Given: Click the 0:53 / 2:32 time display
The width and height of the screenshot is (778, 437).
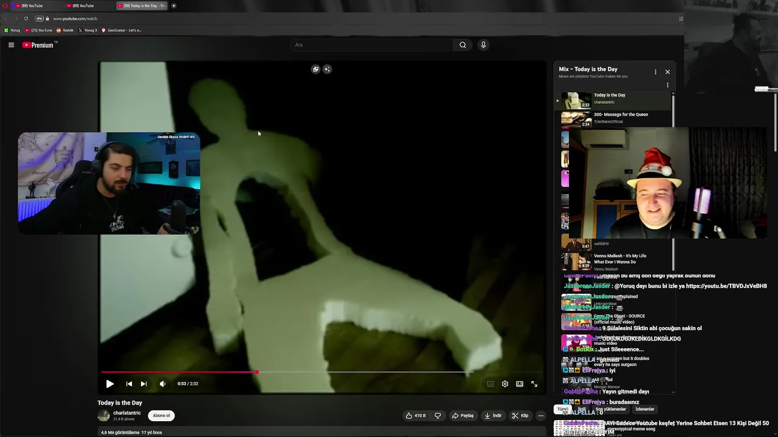Looking at the screenshot, I should (188, 384).
